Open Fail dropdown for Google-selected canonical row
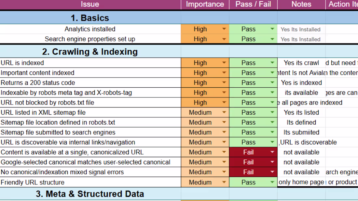Image resolution: width=358 pixels, height=201 pixels. click(x=272, y=162)
